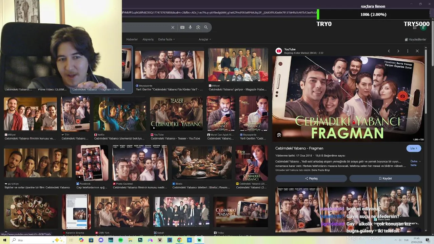
Task: Open the Araçlar tools dropdown
Action: click(205, 39)
